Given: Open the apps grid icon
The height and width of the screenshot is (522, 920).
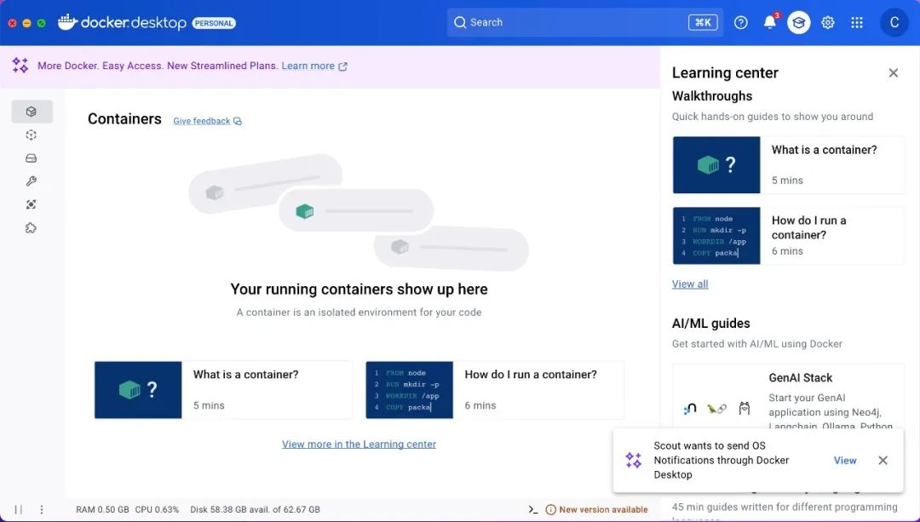Looking at the screenshot, I should click(857, 22).
